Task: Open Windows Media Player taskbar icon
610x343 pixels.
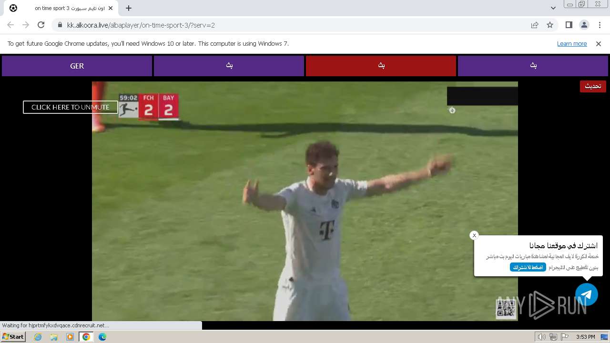Action: 70,337
